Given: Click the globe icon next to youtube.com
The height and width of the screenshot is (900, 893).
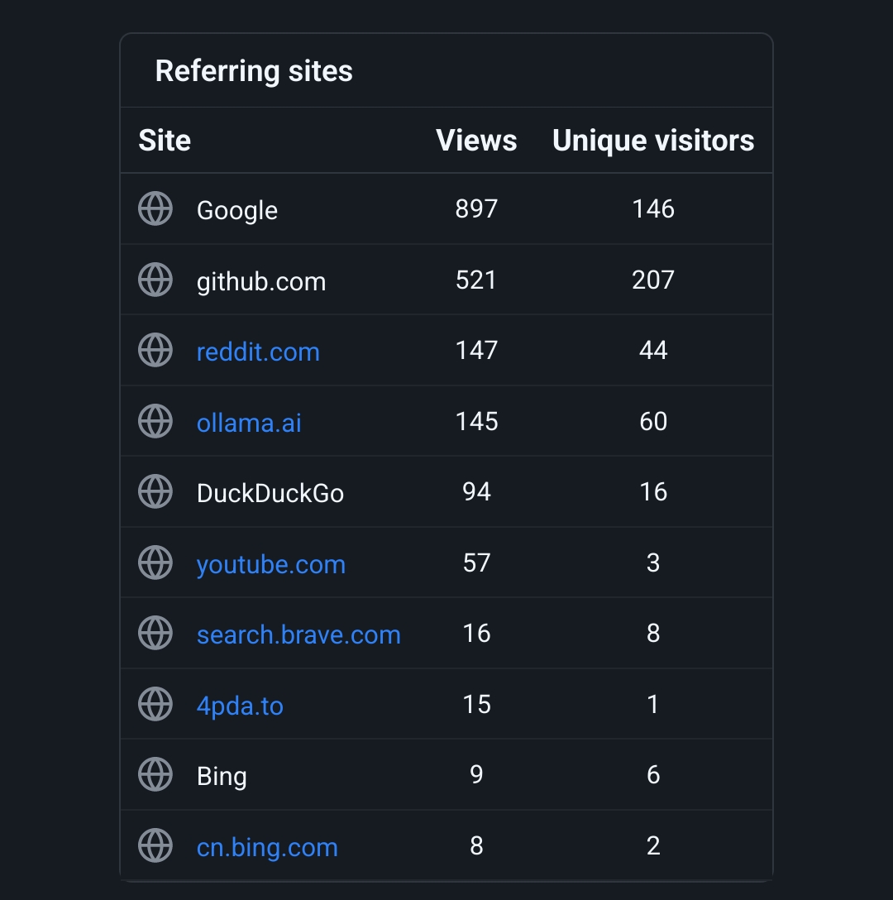Looking at the screenshot, I should click(155, 562).
